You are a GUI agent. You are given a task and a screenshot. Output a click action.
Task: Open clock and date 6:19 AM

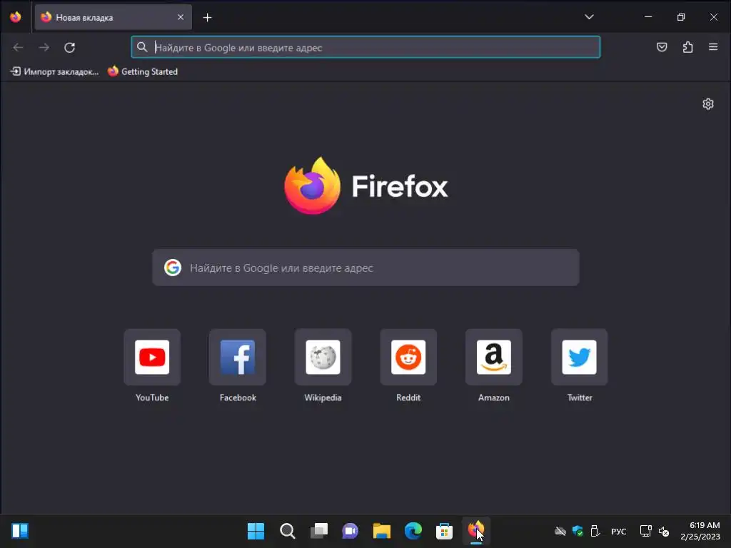coord(700,531)
